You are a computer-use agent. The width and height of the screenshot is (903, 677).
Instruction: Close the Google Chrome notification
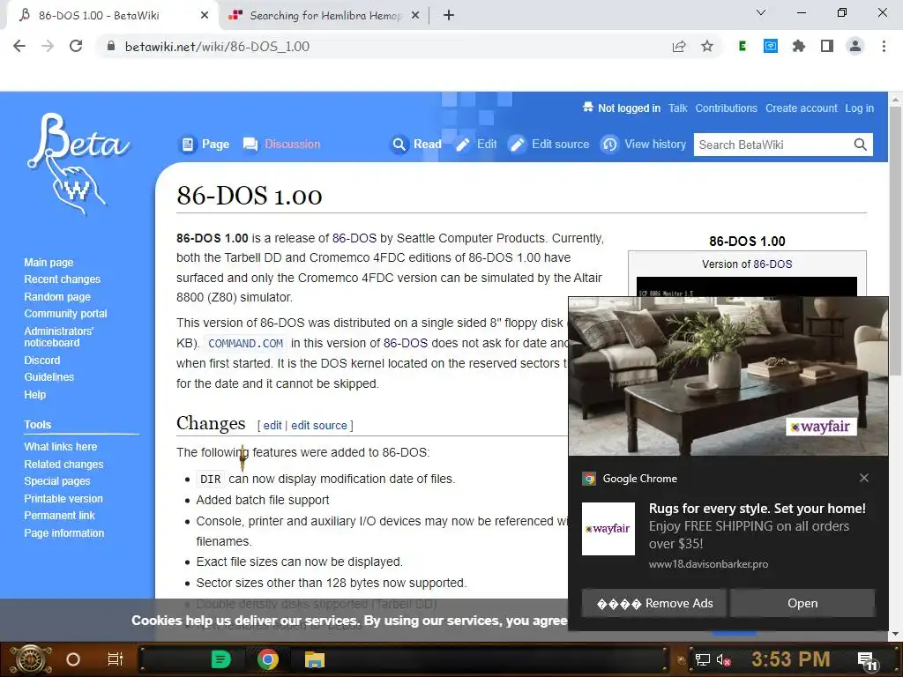click(x=864, y=478)
